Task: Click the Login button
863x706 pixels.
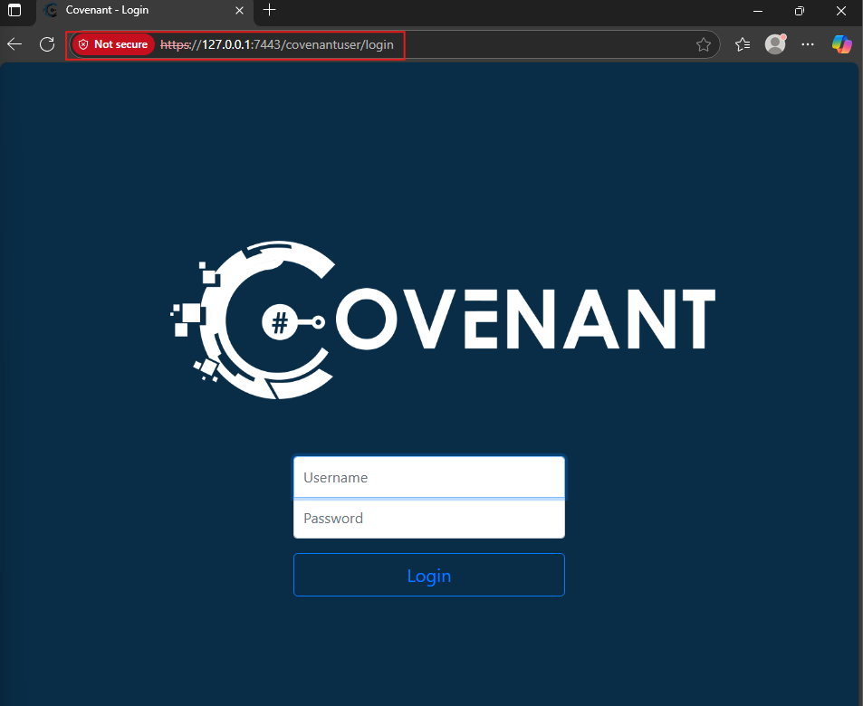Action: click(429, 575)
